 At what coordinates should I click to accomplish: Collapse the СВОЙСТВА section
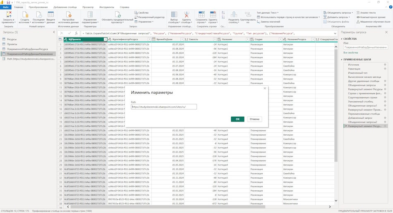(342, 39)
